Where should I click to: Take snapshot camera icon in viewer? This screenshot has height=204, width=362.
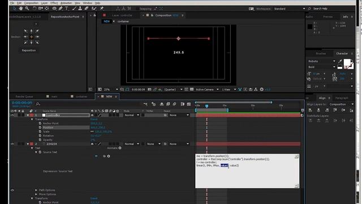pyautogui.click(x=149, y=90)
